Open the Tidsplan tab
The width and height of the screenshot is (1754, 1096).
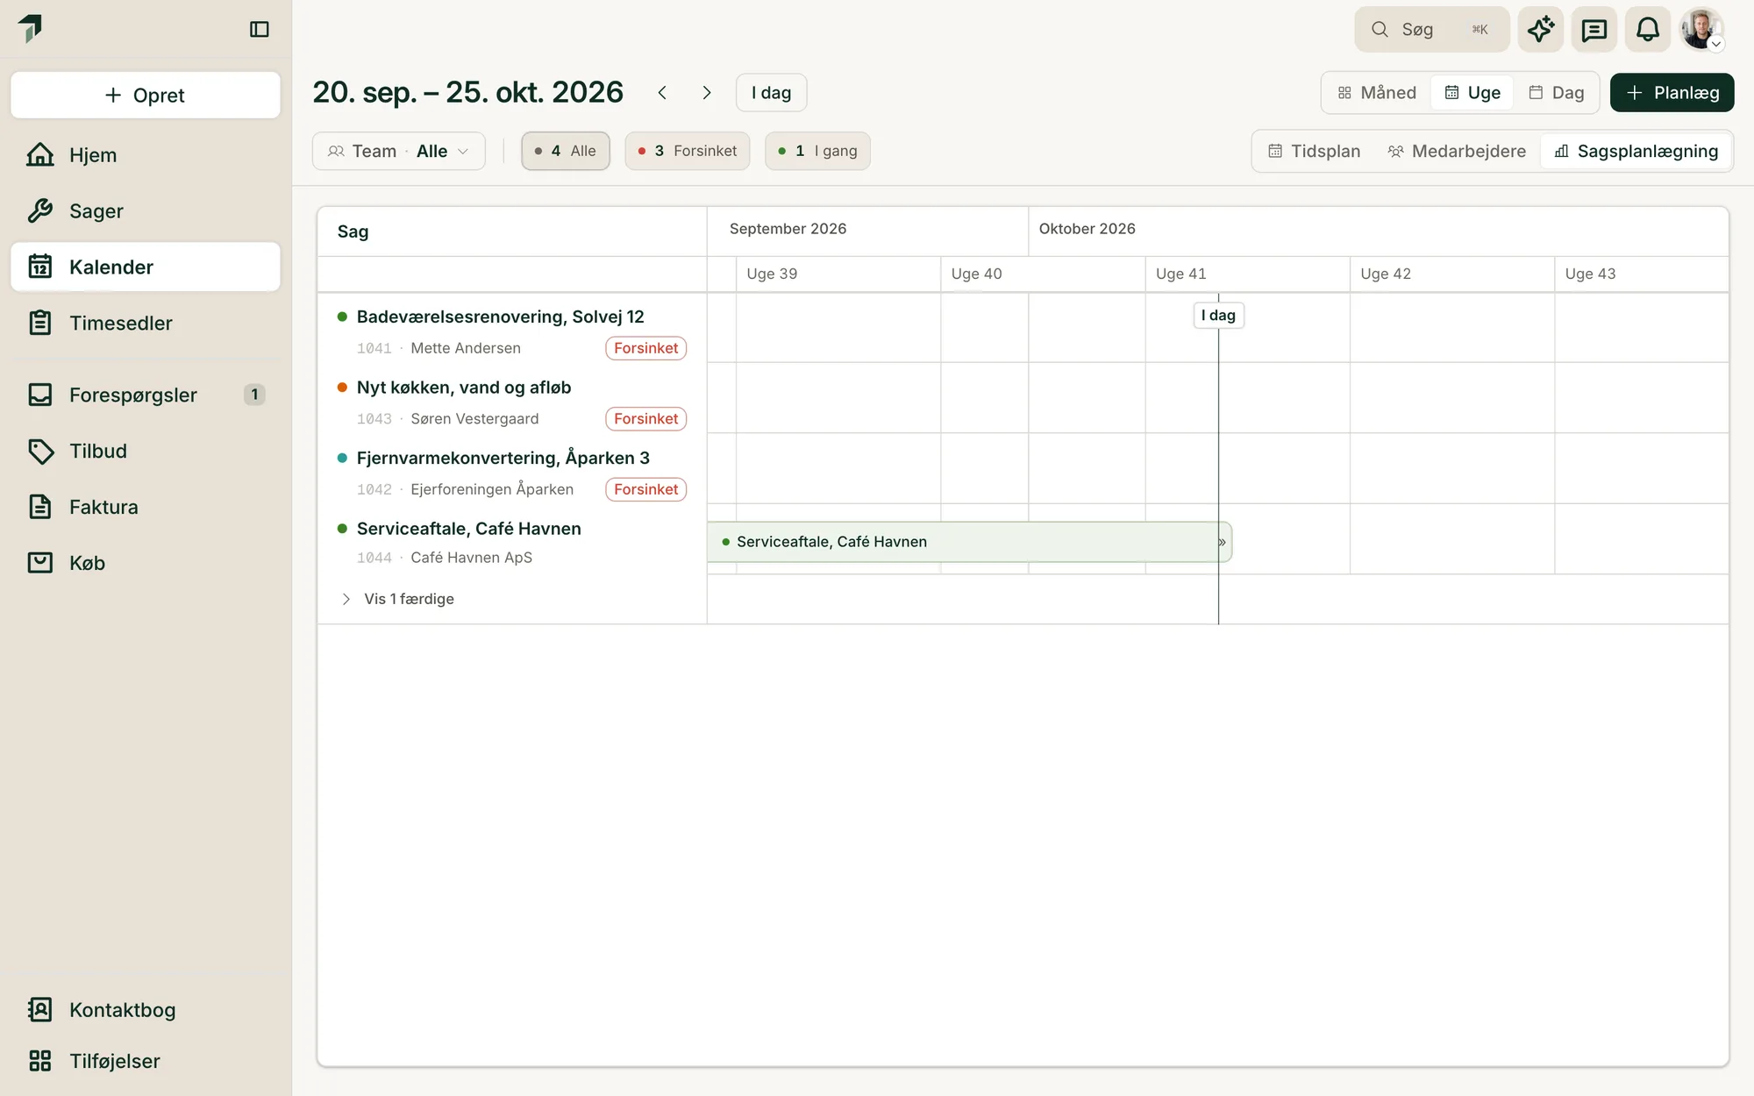click(x=1315, y=152)
